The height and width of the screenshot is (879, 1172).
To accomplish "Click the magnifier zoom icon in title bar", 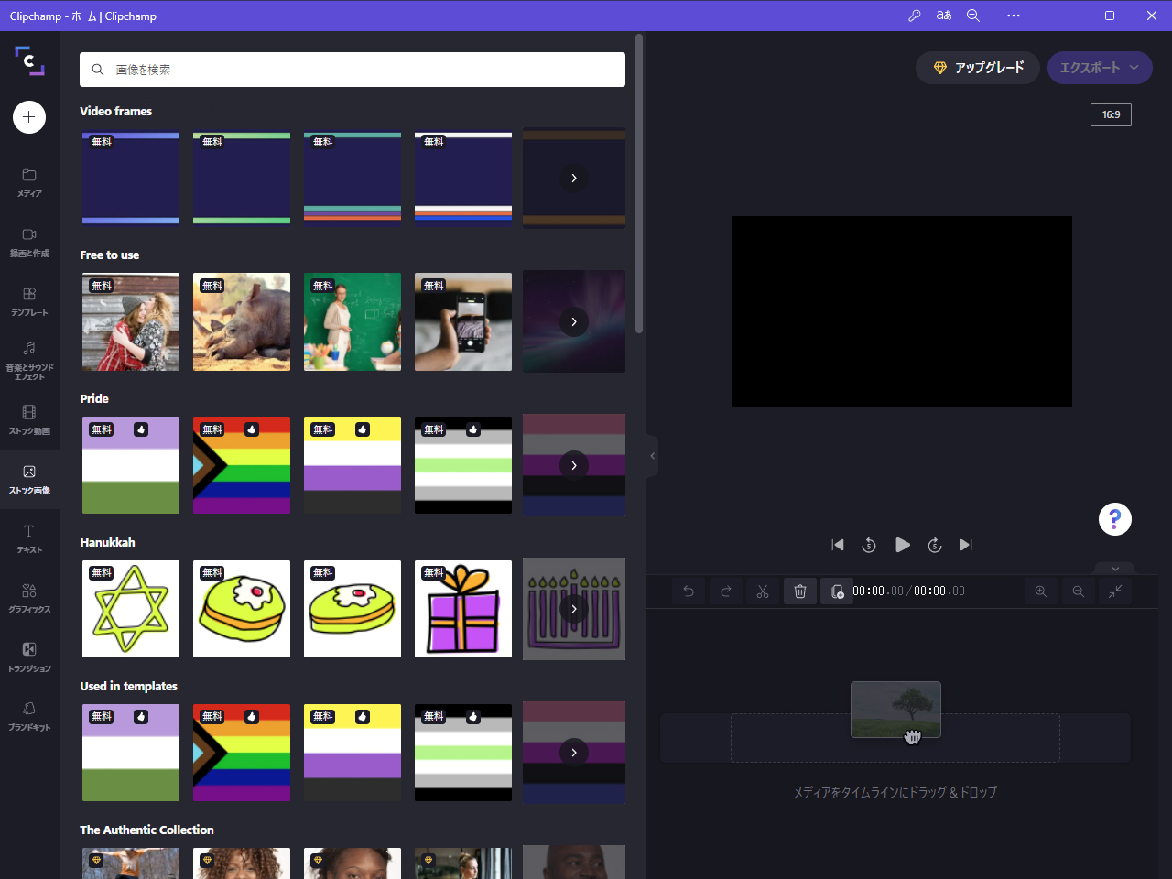I will point(973,16).
